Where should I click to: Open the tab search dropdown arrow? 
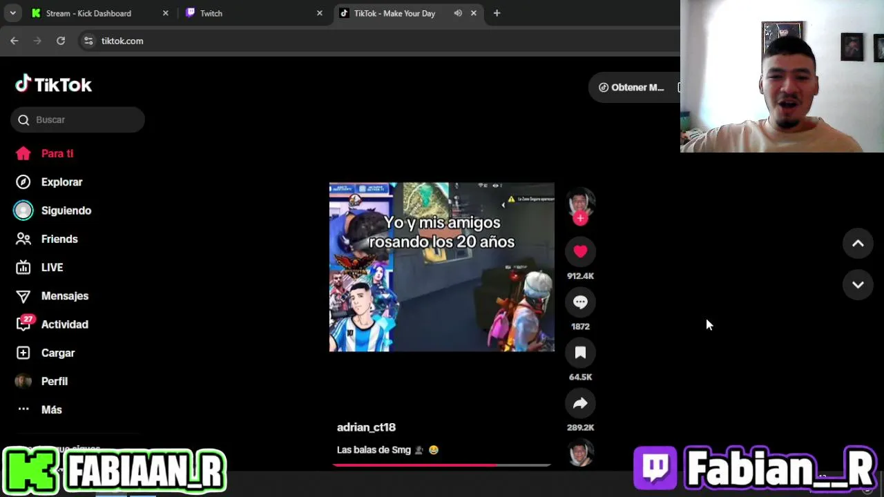tap(12, 13)
